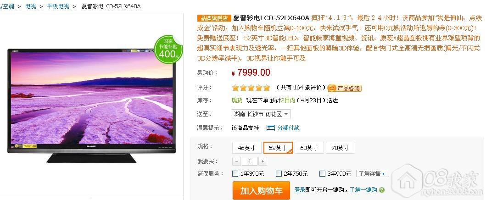The image size is (486, 200).
Task: Open the green help question mark icon
Action: tap(382, 190)
